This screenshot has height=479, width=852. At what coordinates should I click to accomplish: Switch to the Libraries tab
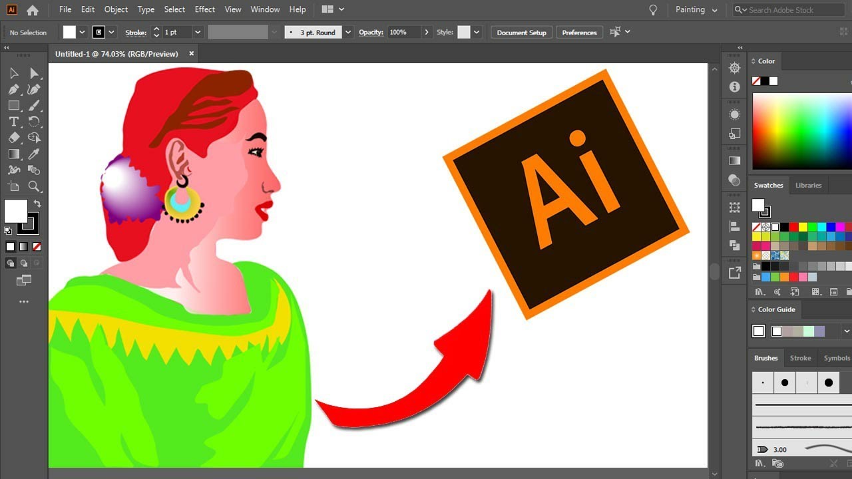coord(808,186)
